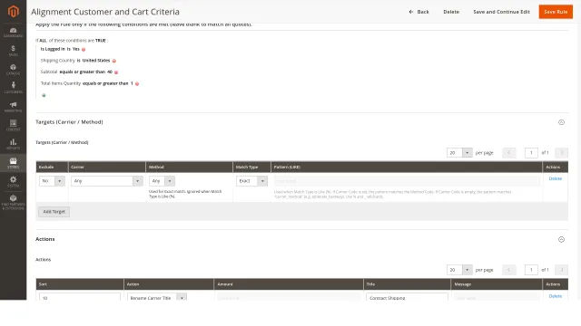The height and width of the screenshot is (326, 581).
Task: Delete the target row in Targets grid
Action: coord(555,178)
